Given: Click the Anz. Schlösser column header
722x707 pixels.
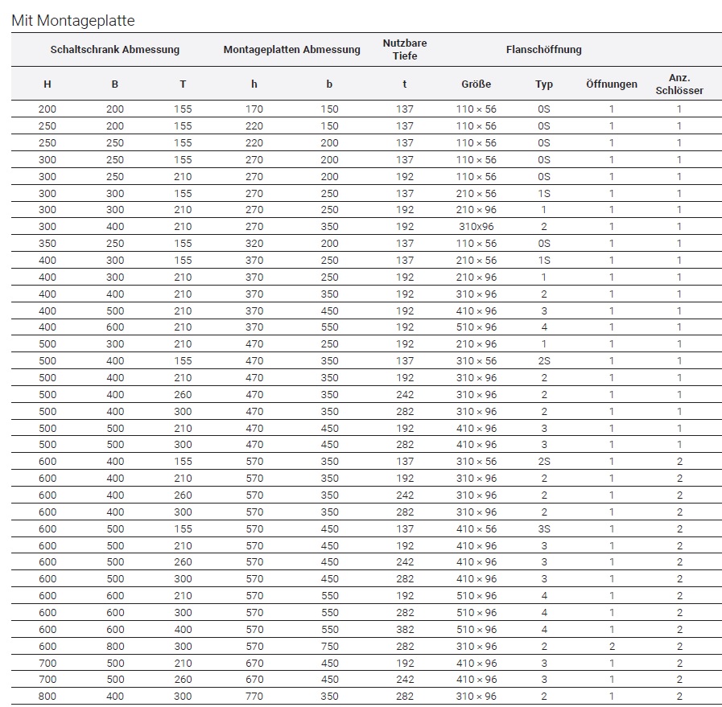Looking at the screenshot, I should pyautogui.click(x=679, y=84).
